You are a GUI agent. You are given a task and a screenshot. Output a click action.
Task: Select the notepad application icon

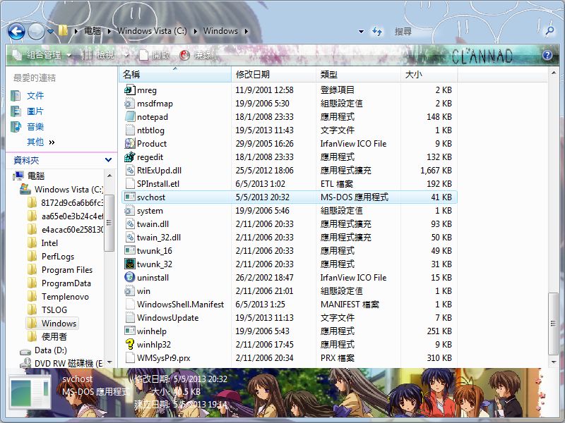(x=129, y=117)
